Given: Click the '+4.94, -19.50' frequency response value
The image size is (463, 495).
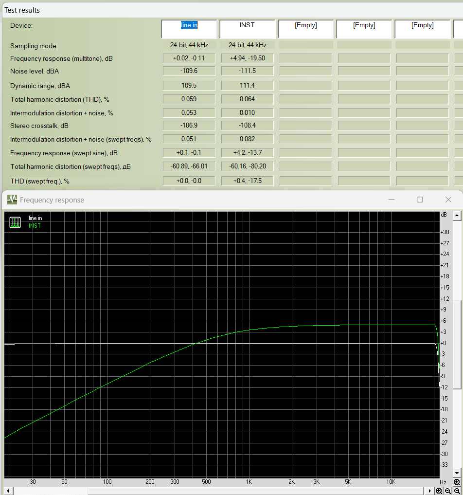Looking at the screenshot, I should pyautogui.click(x=247, y=58).
